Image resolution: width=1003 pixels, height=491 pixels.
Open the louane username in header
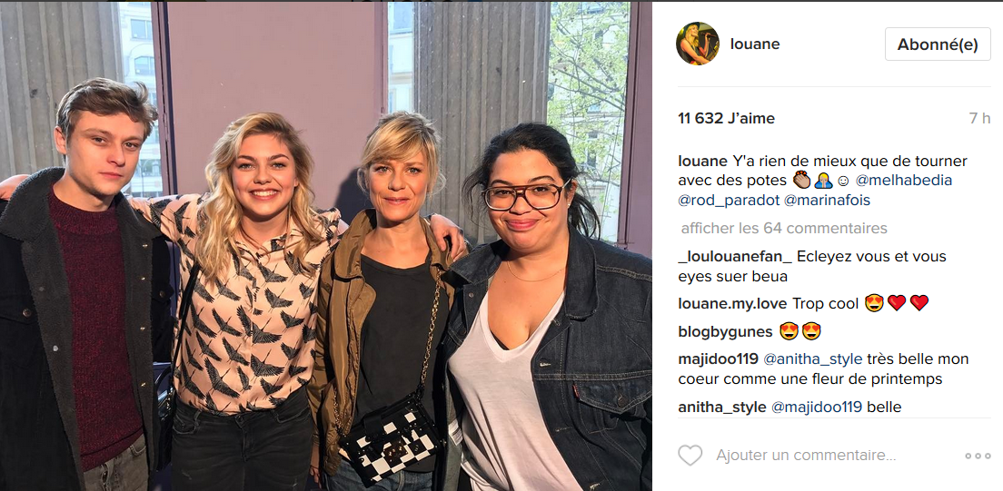pyautogui.click(x=755, y=44)
